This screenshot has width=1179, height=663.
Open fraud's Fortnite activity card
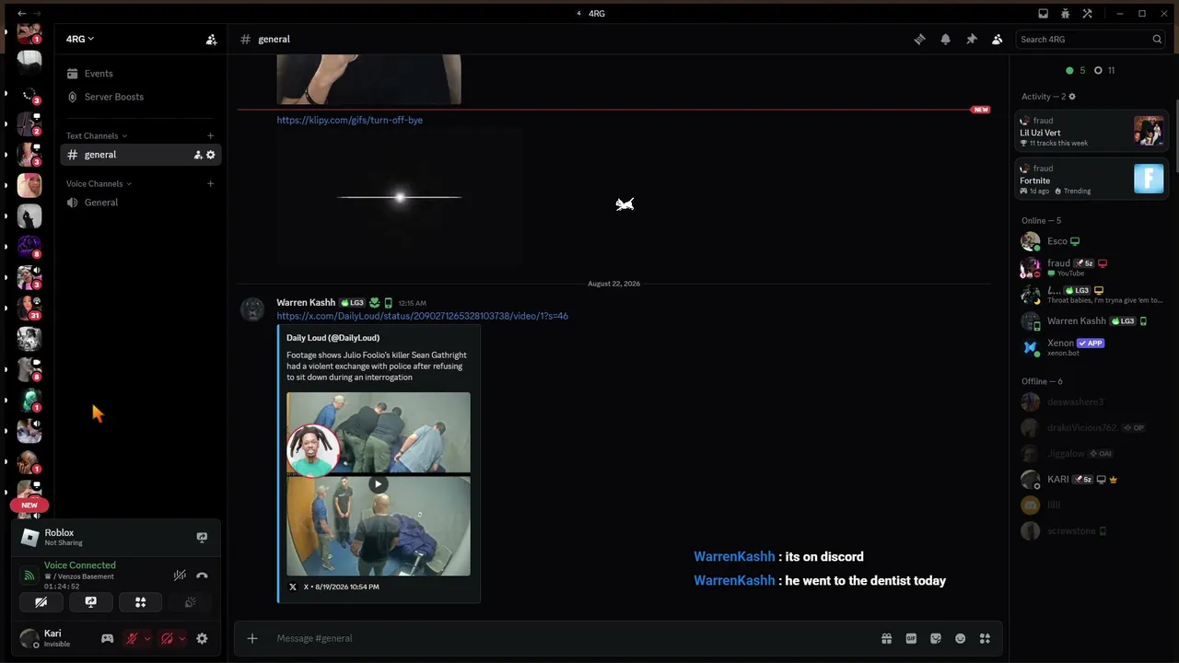[x=1091, y=179]
